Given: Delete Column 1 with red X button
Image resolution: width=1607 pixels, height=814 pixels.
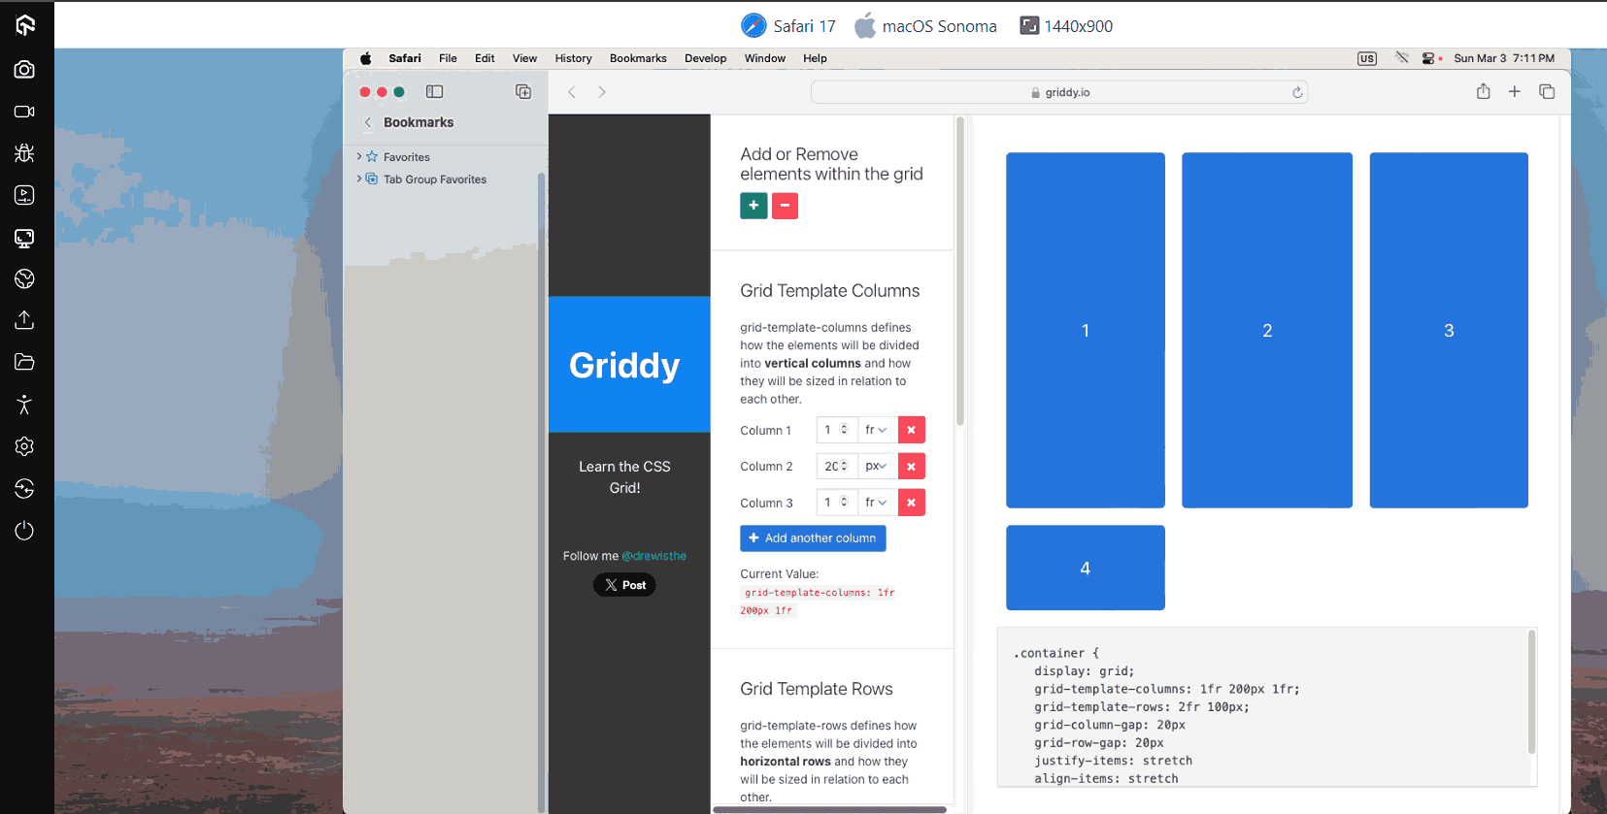Looking at the screenshot, I should point(911,430).
